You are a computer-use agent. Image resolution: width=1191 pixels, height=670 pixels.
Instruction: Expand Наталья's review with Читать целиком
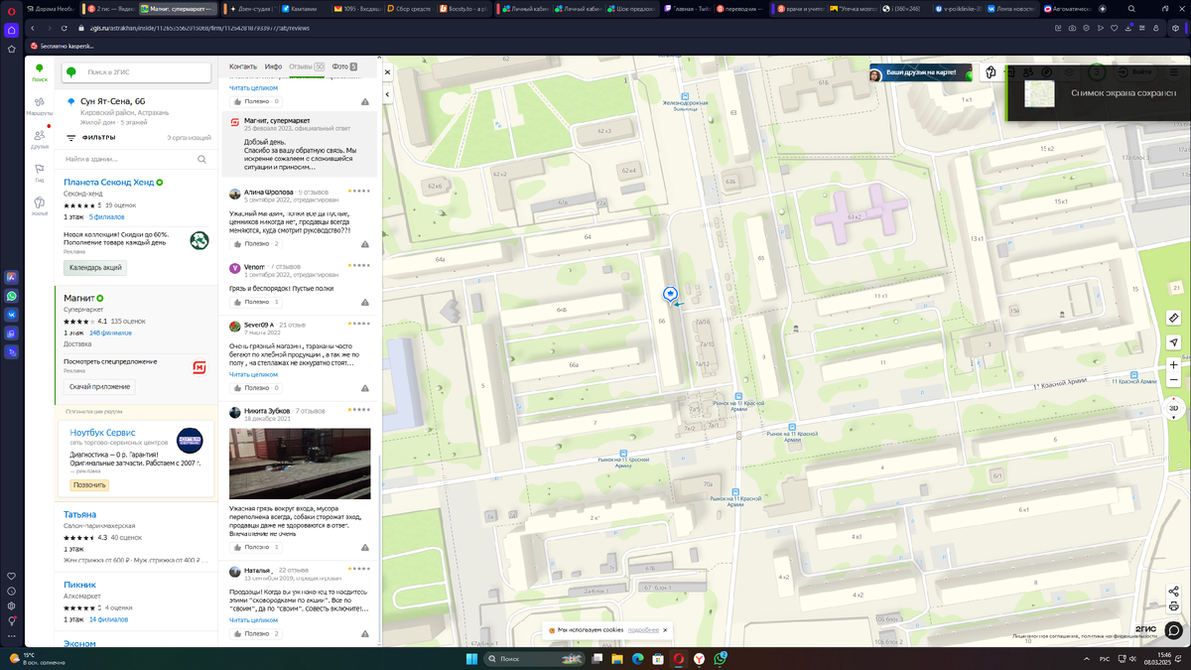coord(253,619)
